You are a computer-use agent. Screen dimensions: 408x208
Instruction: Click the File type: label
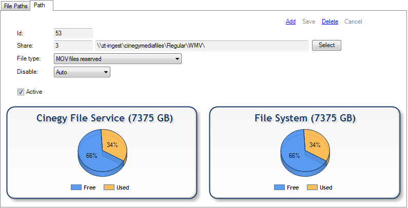click(x=29, y=58)
